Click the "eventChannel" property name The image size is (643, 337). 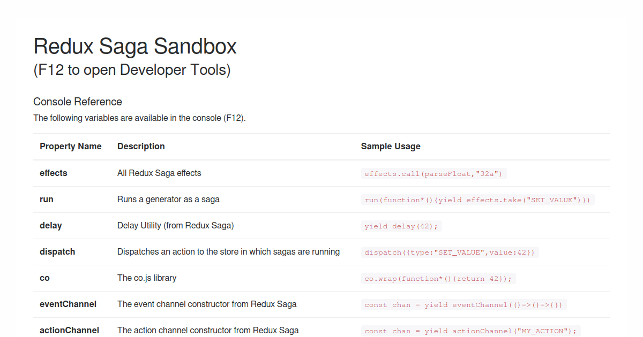pos(68,304)
